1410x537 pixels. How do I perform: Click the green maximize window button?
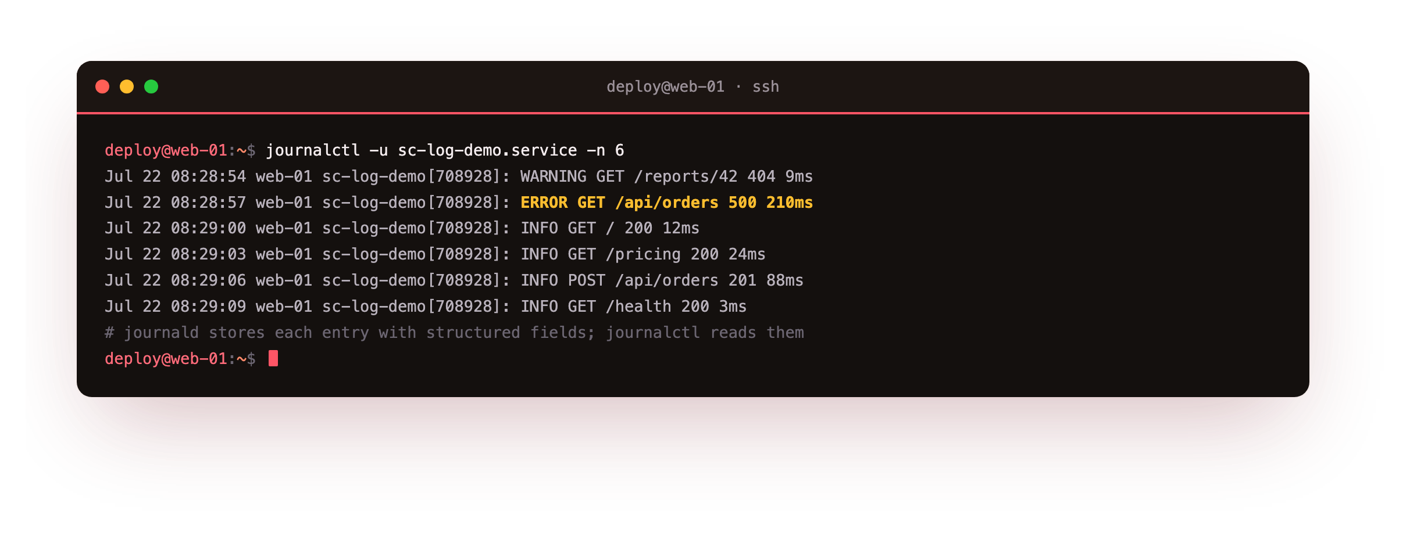tap(151, 87)
